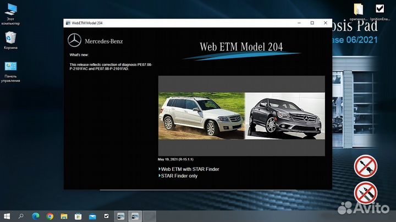Close the WebETM Model 204 window
This screenshot has height=222, width=396.
click(x=326, y=23)
